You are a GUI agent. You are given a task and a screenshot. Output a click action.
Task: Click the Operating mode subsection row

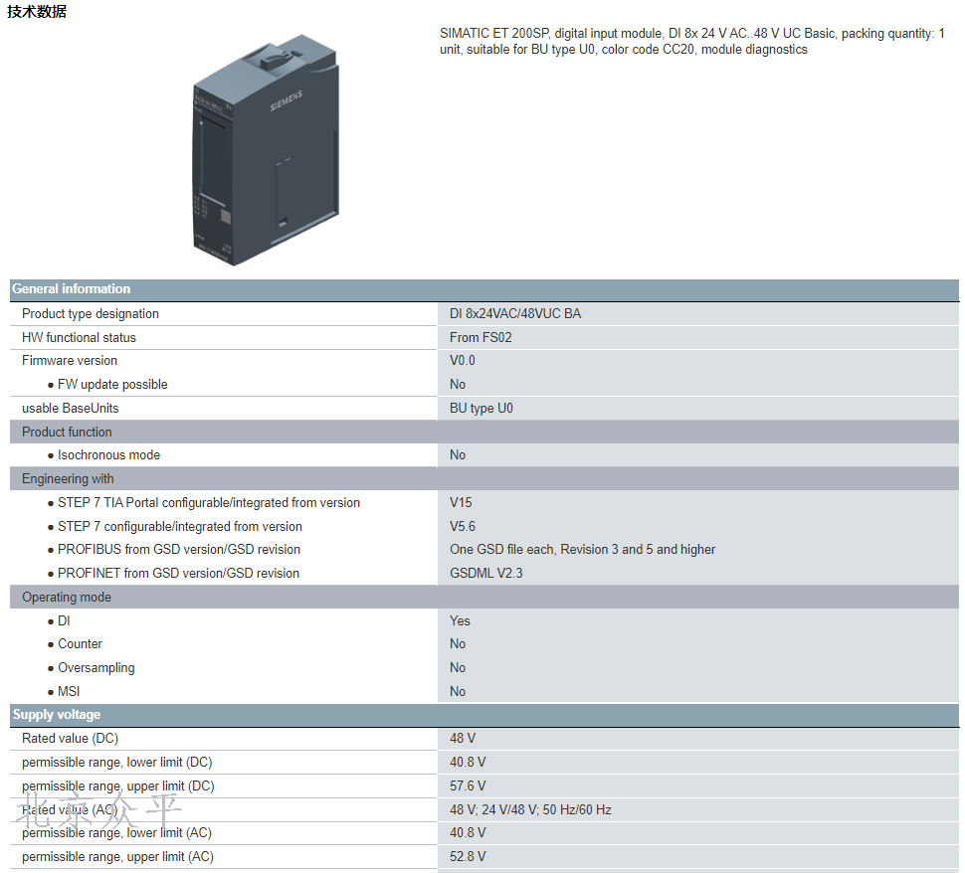(67, 598)
